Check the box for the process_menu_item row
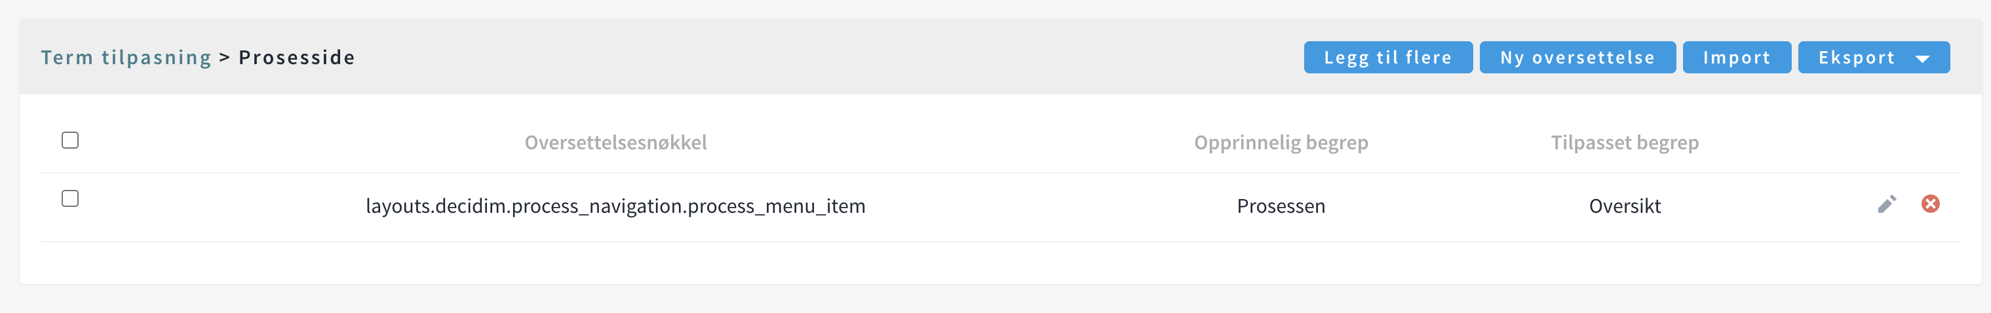This screenshot has width=1991, height=313. click(x=70, y=198)
